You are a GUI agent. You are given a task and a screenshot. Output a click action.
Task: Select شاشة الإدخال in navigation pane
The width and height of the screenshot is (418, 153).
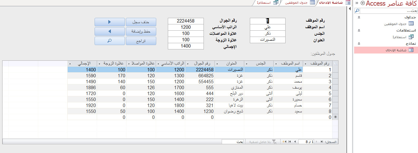coord(386,50)
